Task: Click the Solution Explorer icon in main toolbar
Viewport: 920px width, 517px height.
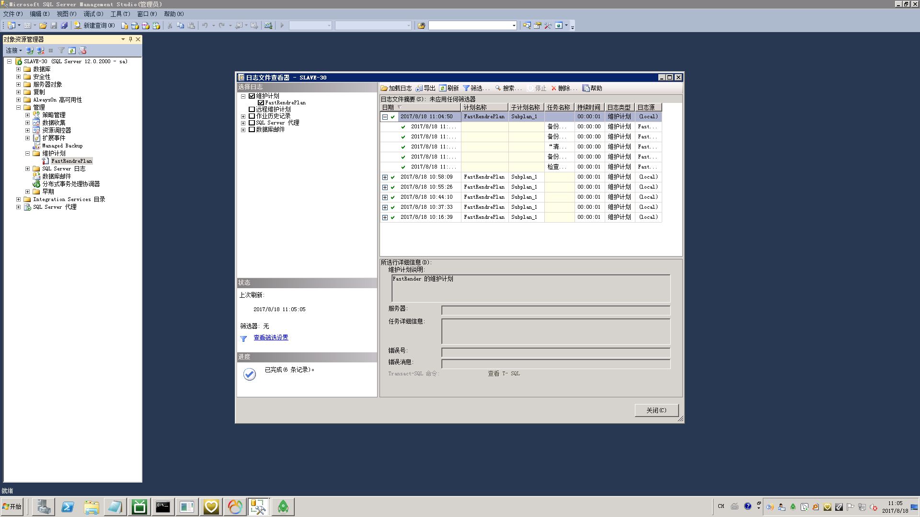Action: [527, 25]
